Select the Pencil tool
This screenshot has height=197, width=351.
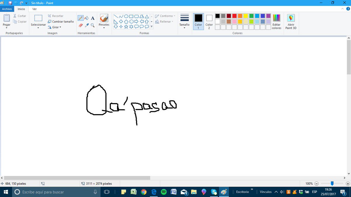click(x=80, y=18)
